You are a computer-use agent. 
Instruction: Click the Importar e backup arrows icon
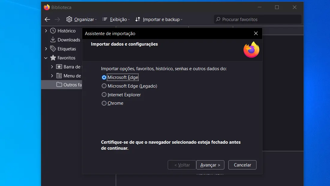pyautogui.click(x=138, y=19)
